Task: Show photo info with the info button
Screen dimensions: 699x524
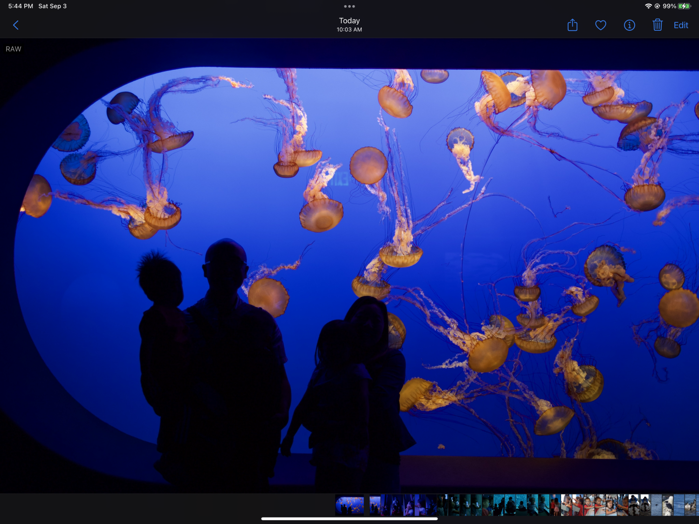Action: click(x=630, y=25)
